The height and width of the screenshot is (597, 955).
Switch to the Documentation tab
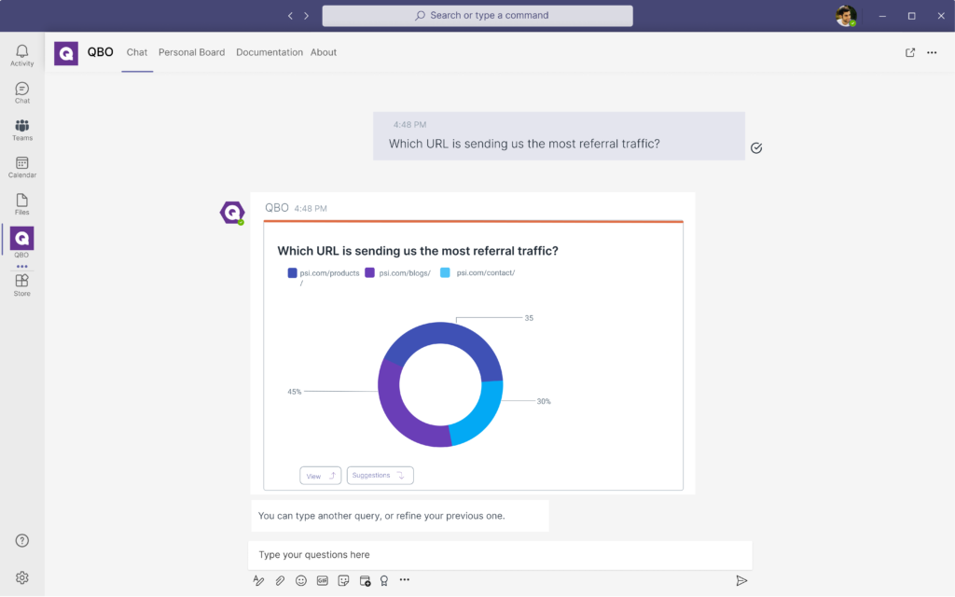coord(269,53)
